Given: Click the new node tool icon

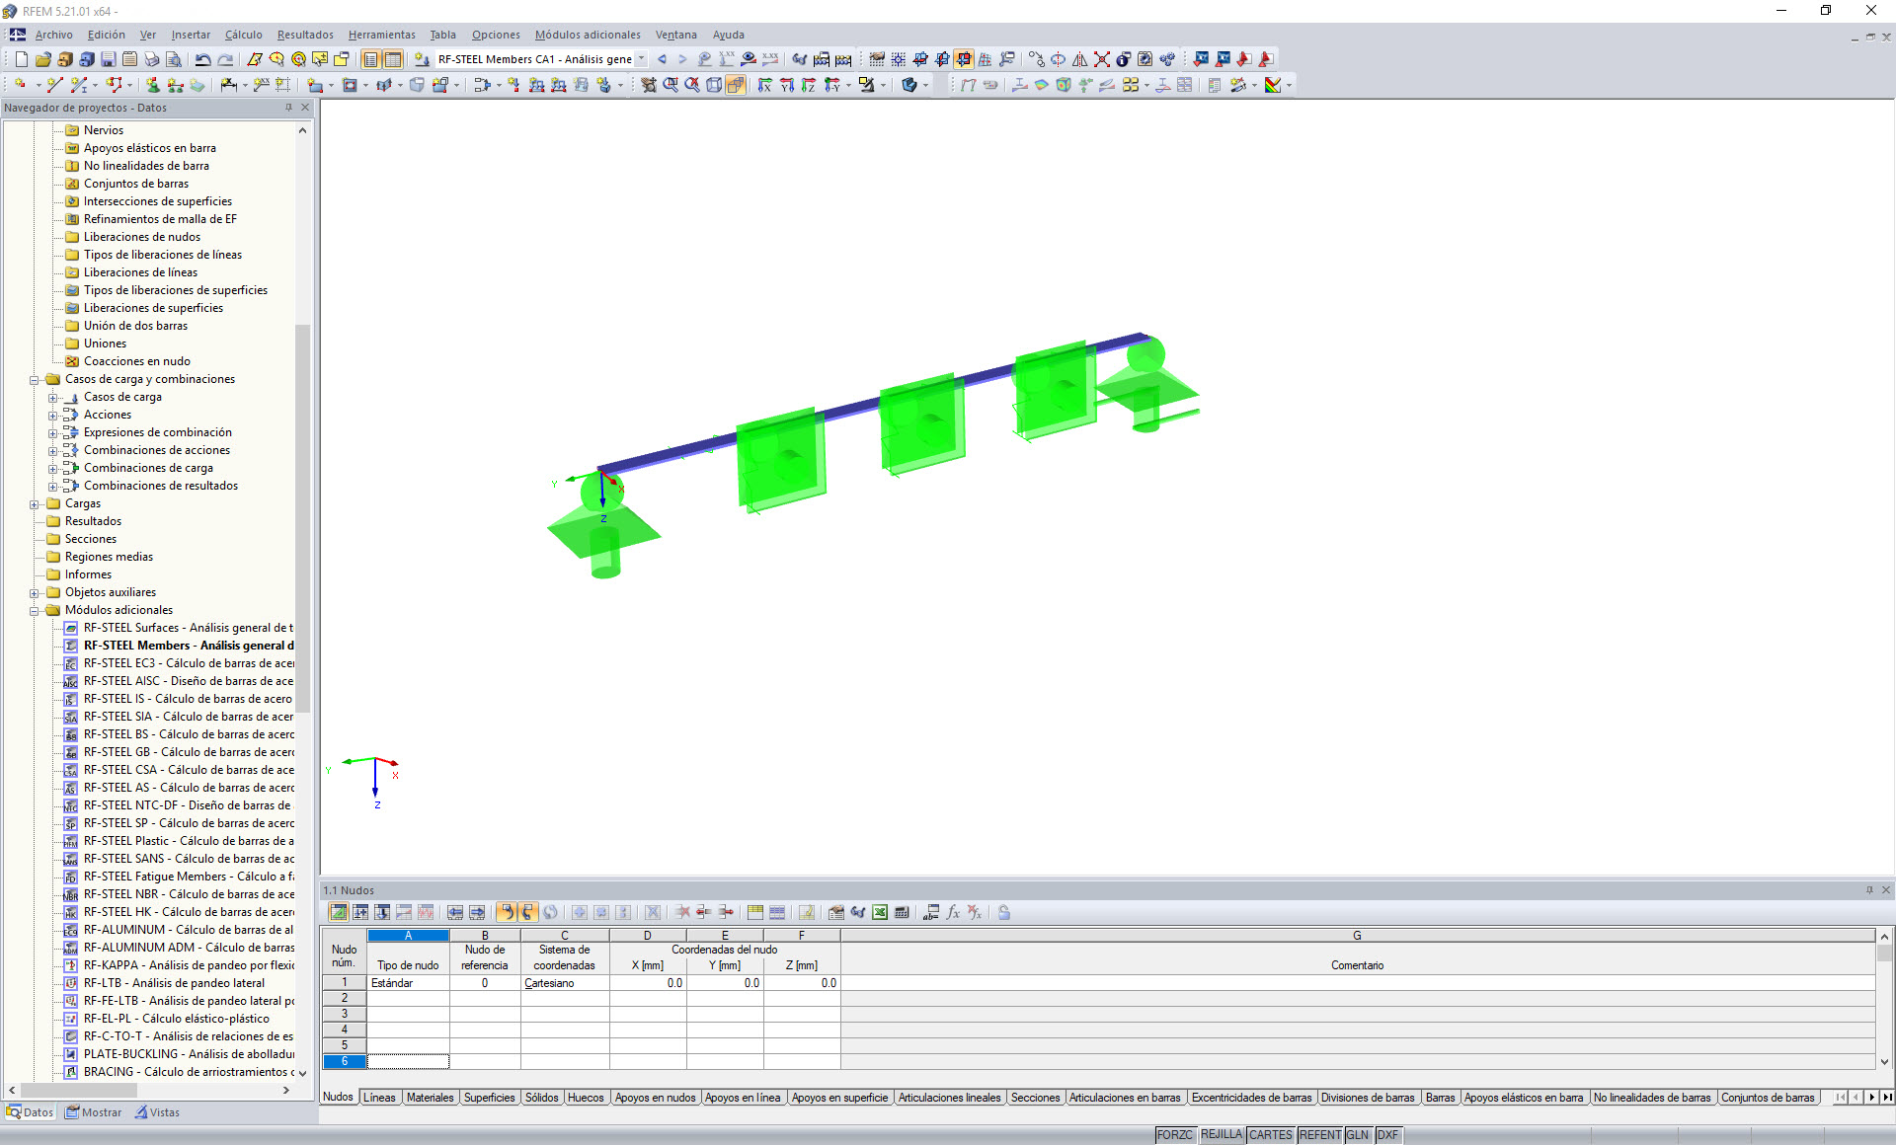Looking at the screenshot, I should 19,85.
